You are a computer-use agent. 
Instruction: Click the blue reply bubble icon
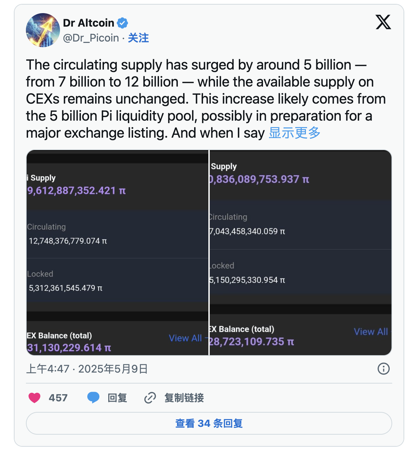pos(93,398)
